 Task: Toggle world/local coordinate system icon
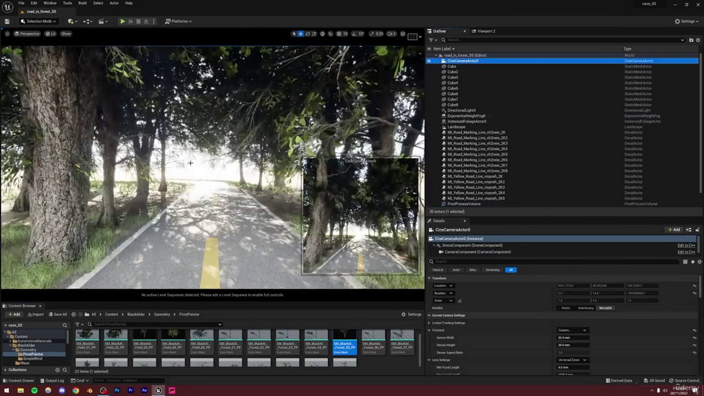(x=323, y=33)
